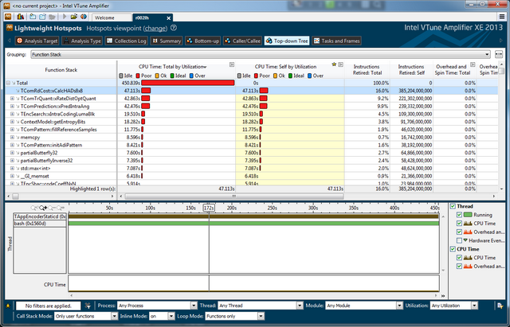Open the Grouping Function Stack dropdown
The height and width of the screenshot is (327, 510).
tap(261, 55)
